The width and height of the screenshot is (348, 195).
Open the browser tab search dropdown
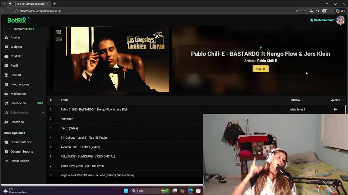[x=4, y=4]
